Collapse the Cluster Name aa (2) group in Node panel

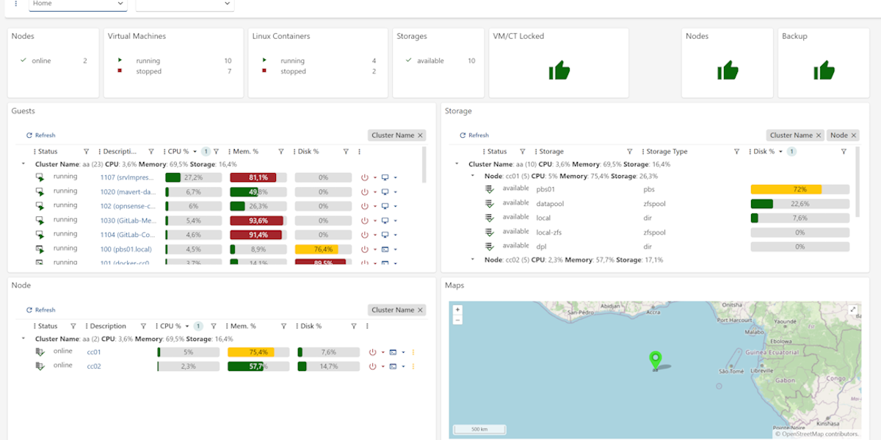coord(23,339)
